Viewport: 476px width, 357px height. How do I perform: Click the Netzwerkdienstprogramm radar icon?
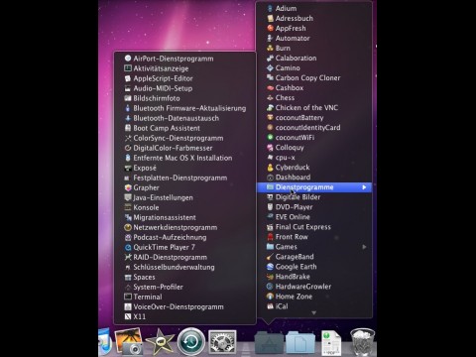[128, 227]
